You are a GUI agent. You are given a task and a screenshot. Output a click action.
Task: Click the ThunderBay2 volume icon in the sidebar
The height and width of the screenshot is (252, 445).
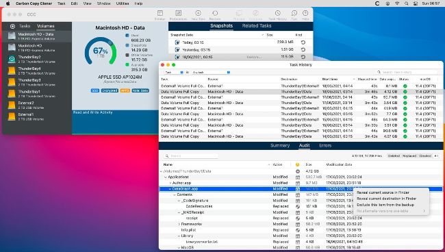[x=12, y=59]
